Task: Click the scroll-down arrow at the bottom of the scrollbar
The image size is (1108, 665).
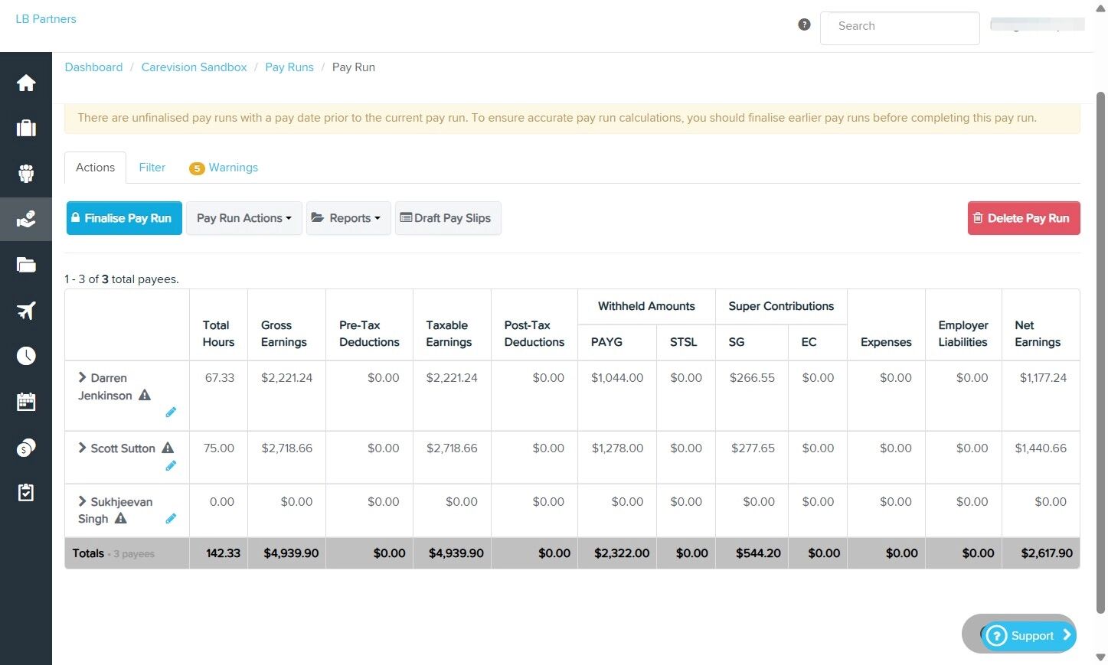Action: [x=1100, y=657]
